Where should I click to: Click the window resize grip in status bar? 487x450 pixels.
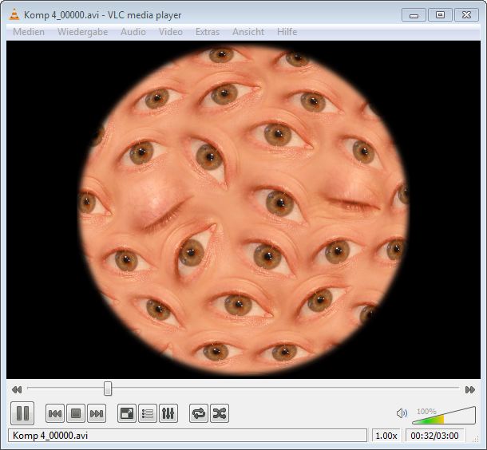(x=476, y=438)
